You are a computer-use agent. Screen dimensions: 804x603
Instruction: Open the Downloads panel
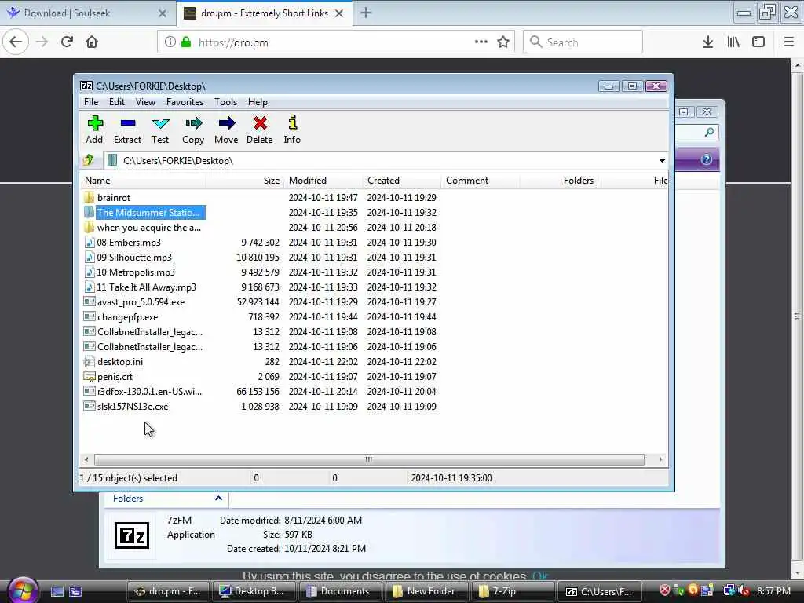(x=708, y=42)
